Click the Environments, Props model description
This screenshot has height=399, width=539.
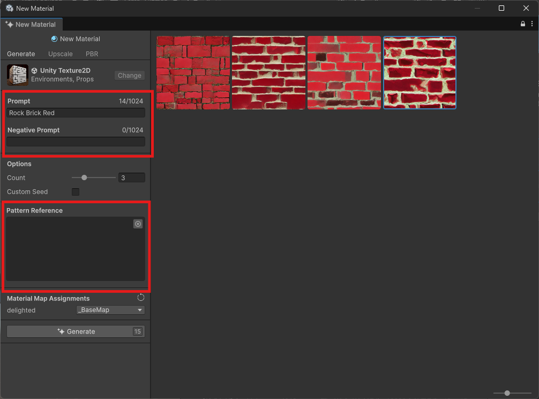(x=62, y=79)
